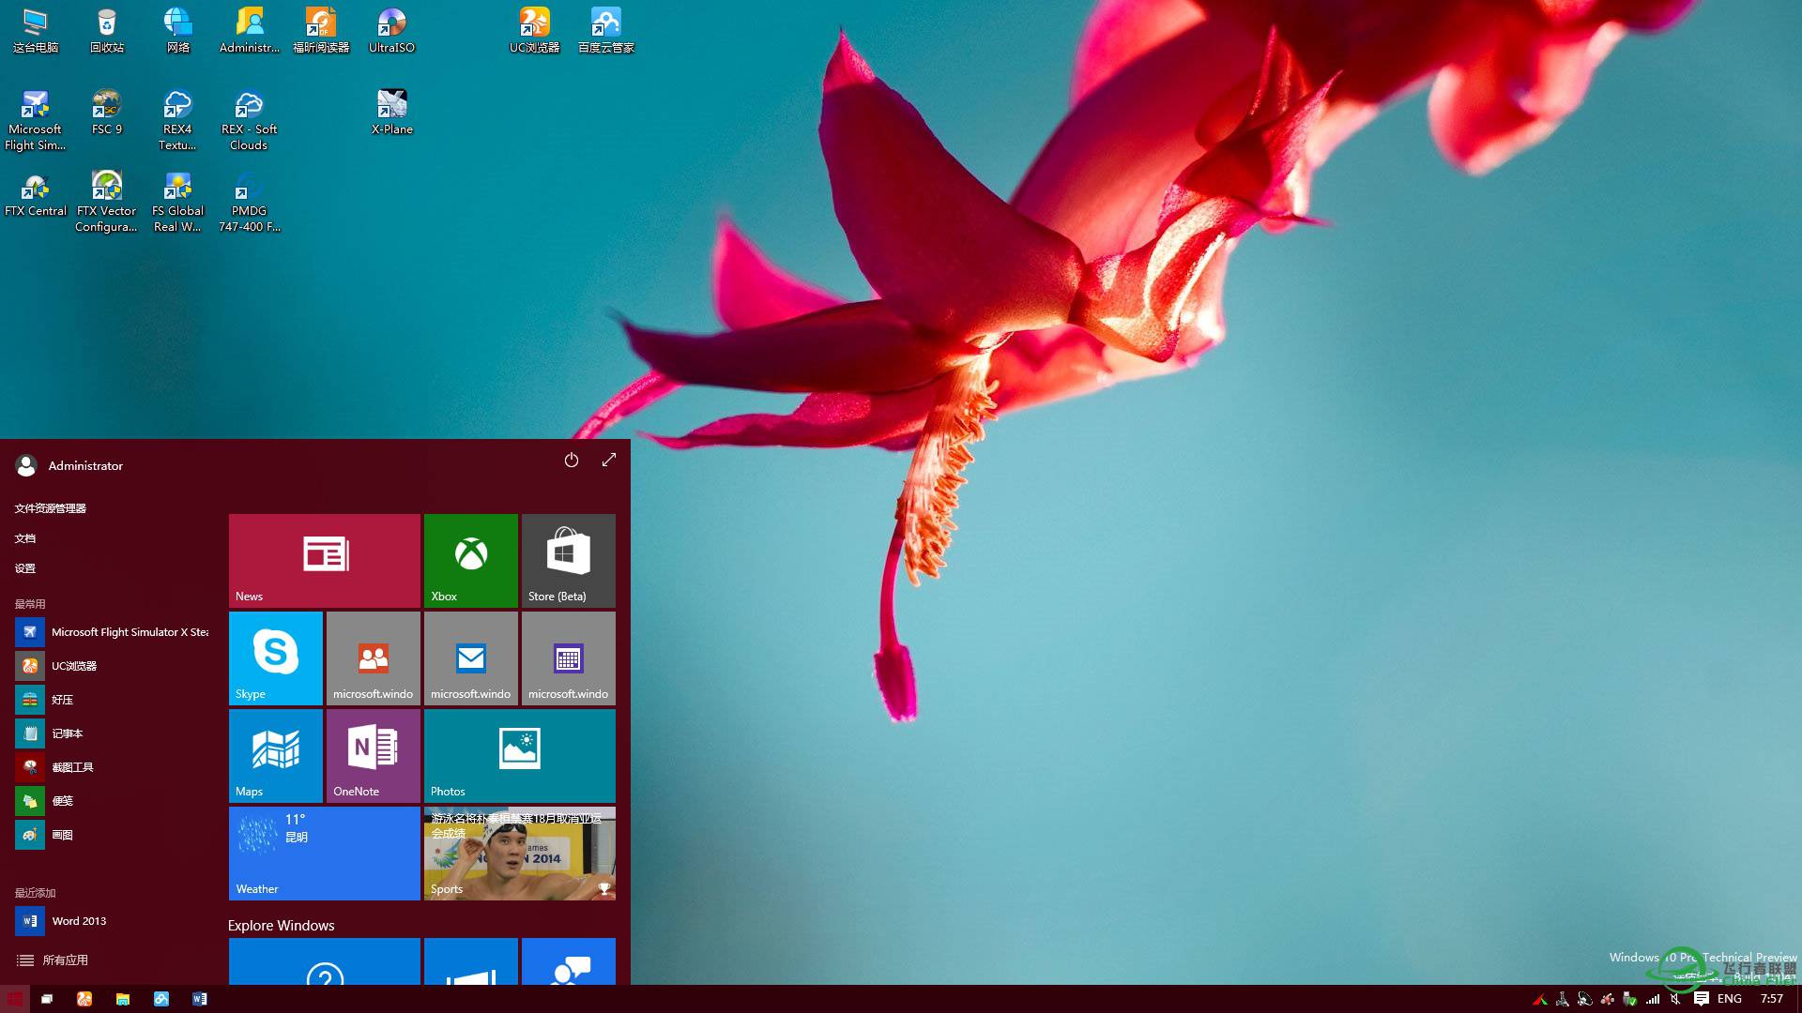This screenshot has height=1013, width=1802.
Task: Open the Skype tile
Action: (x=276, y=658)
